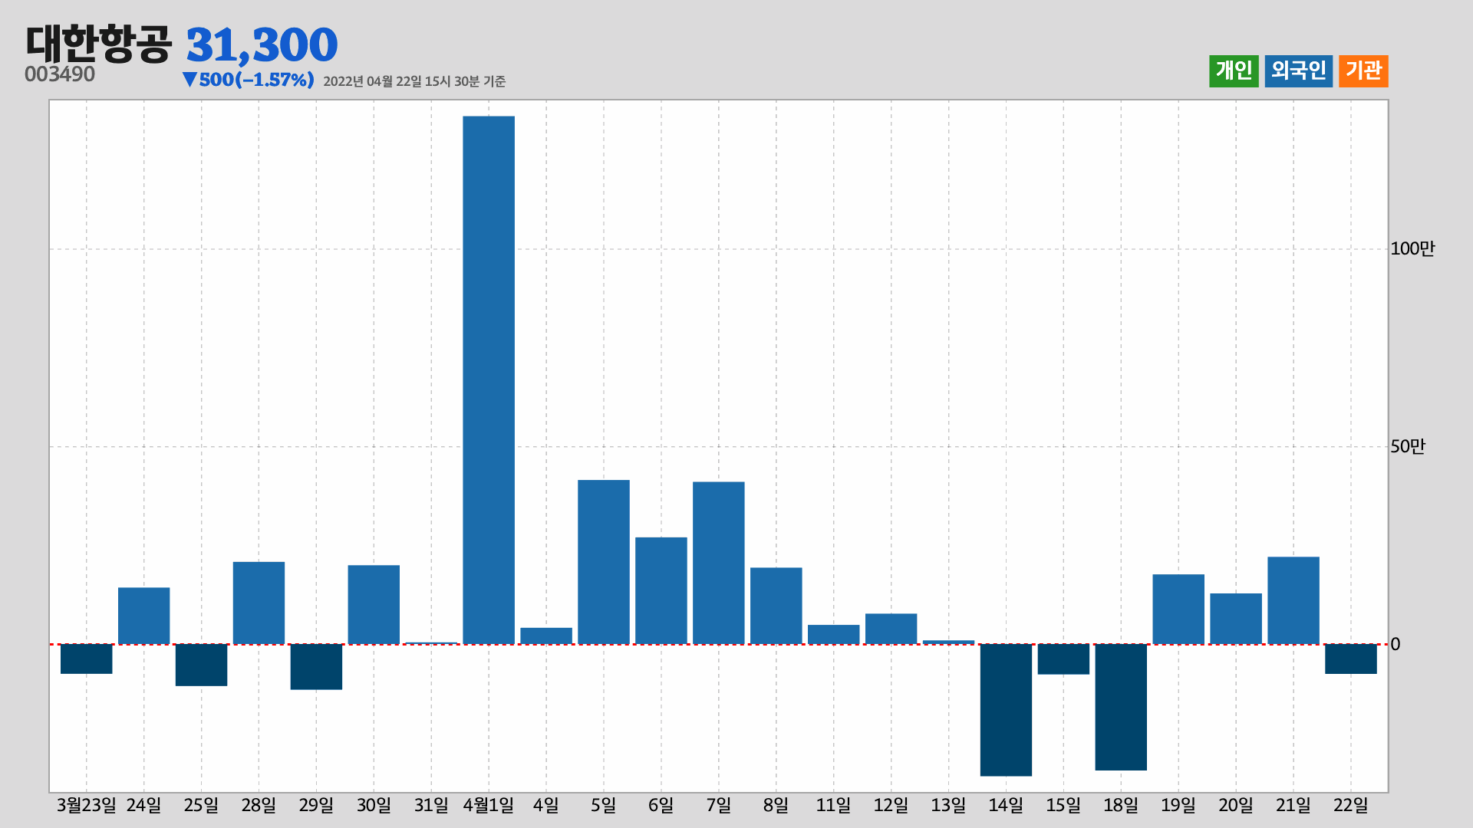Click the 7일 x-axis date label
This screenshot has width=1473, height=828.
(x=719, y=806)
